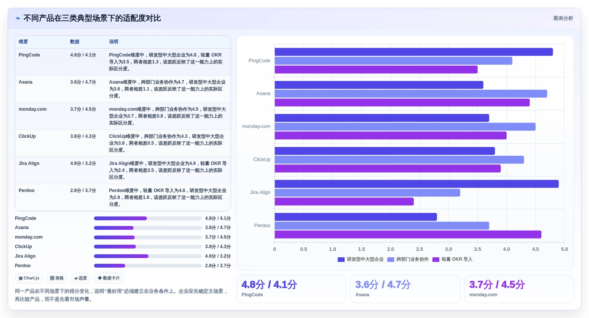589x318 pixels.
Task: Click the ClickUp progress bar
Action: (x=148, y=247)
